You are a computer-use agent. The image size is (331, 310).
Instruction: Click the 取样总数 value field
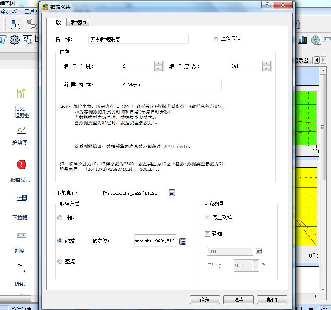(246, 66)
